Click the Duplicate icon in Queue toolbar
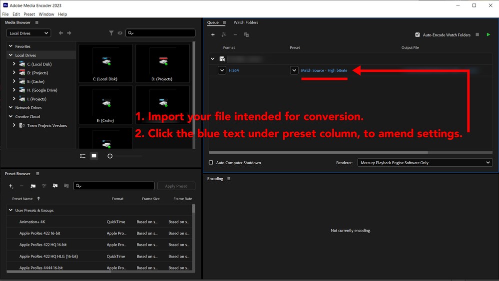Screen dimensions: 499x281 [246, 34]
